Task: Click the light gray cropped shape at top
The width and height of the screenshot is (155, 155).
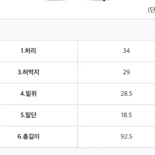Action: click(x=56, y=0)
